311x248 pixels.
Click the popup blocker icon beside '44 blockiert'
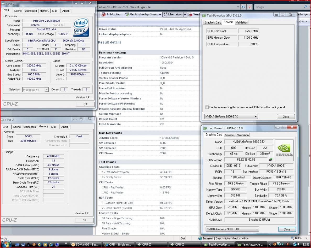tap(103, 14)
